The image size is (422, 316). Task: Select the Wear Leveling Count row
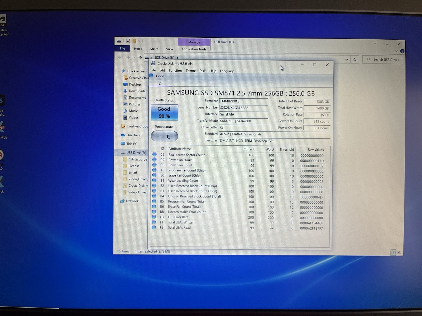[238, 181]
